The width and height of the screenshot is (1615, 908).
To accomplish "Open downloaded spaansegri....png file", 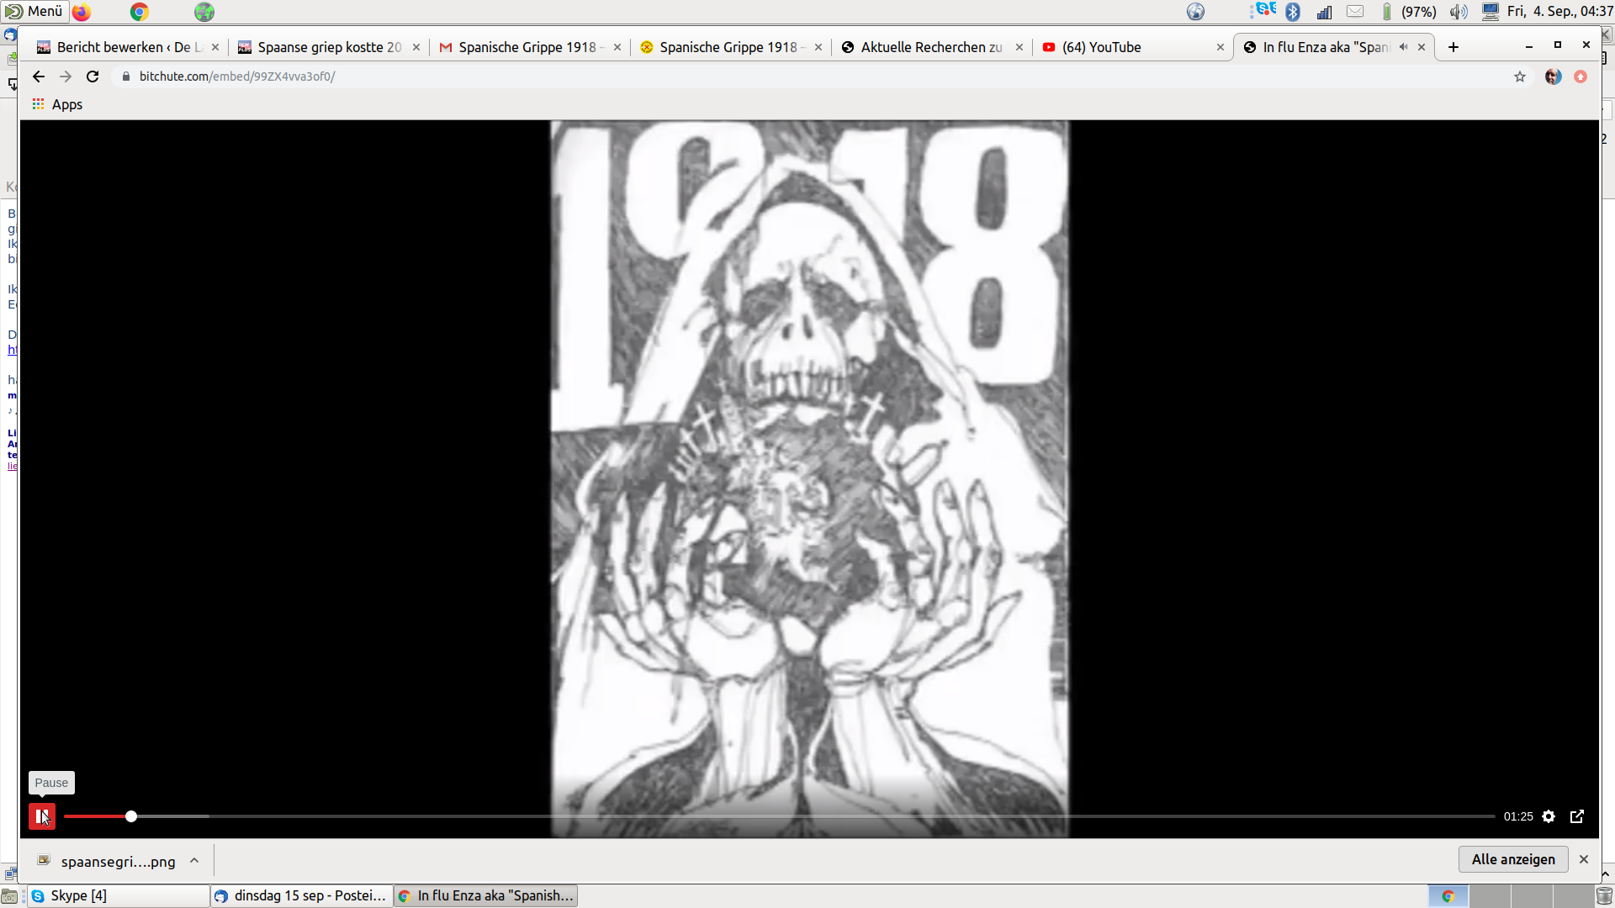I will (x=106, y=861).
